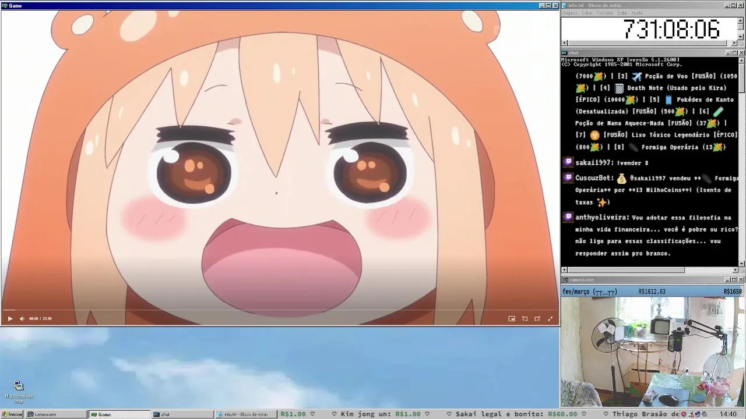Viewport: 746px width, 419px height.
Task: Click the chat window horizontal scrollbar left arrow
Action: pyautogui.click(x=564, y=270)
